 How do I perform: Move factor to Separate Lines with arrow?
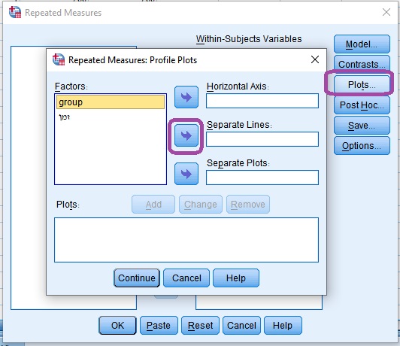click(186, 135)
